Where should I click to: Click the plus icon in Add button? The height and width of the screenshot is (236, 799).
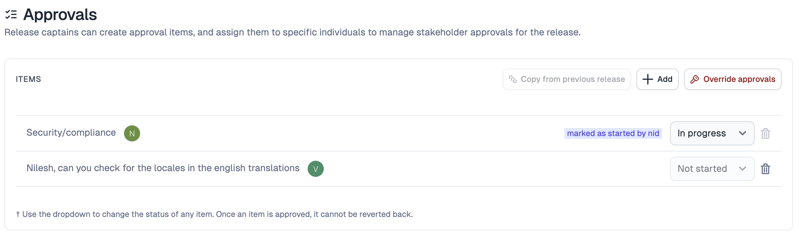tap(648, 79)
